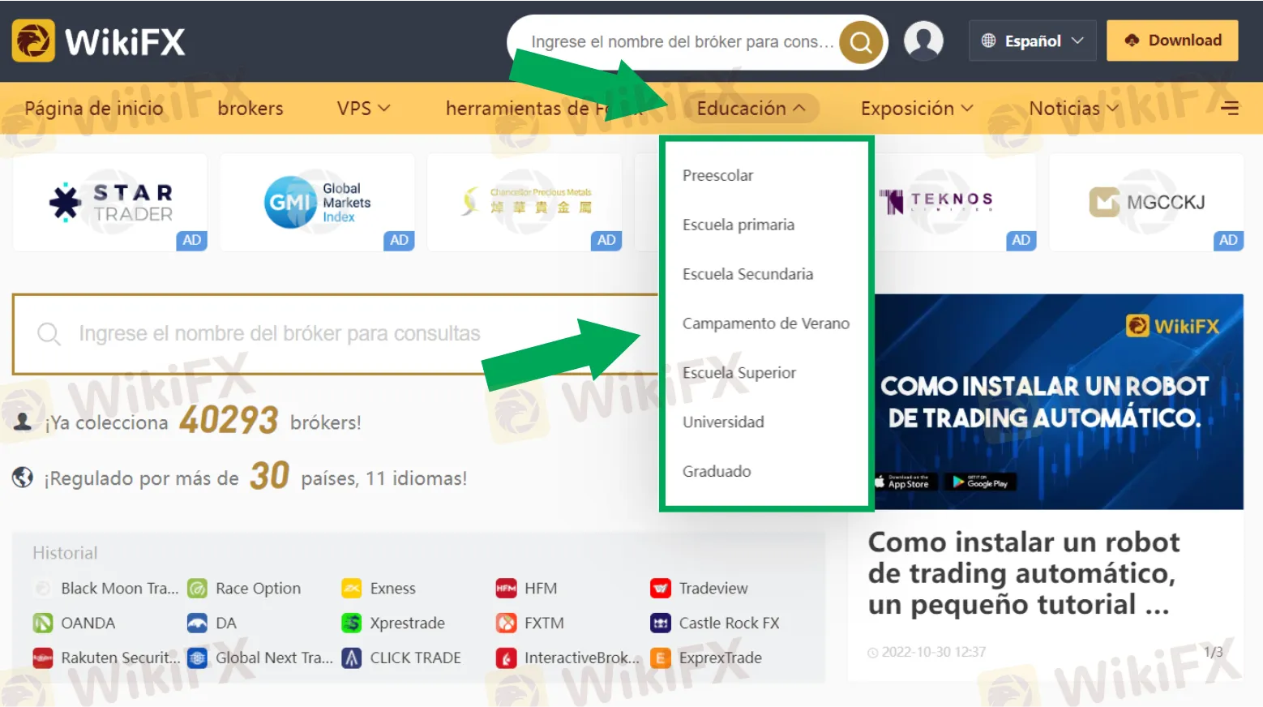
Task: Click the Google Play badge
Action: (981, 482)
